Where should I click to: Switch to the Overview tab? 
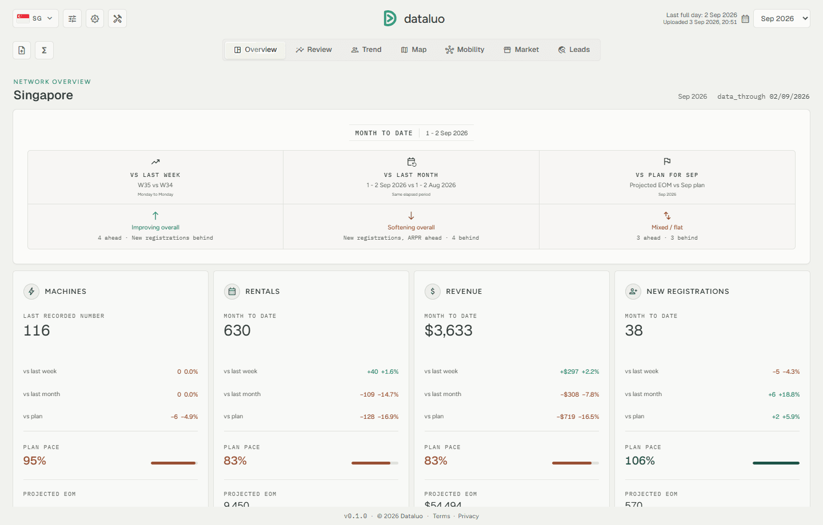[x=255, y=50]
